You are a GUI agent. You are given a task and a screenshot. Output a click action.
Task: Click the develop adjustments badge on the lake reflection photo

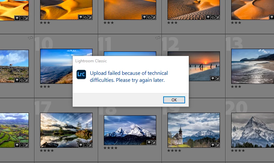click(90, 145)
